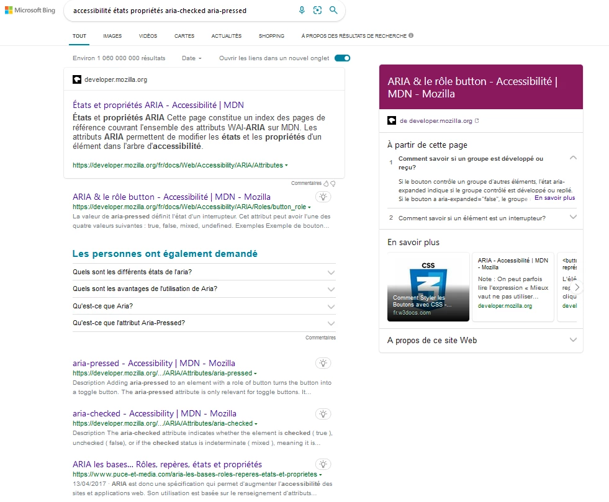The height and width of the screenshot is (502, 609).
Task: Start voice search with microphone icon
Action: pos(302,10)
